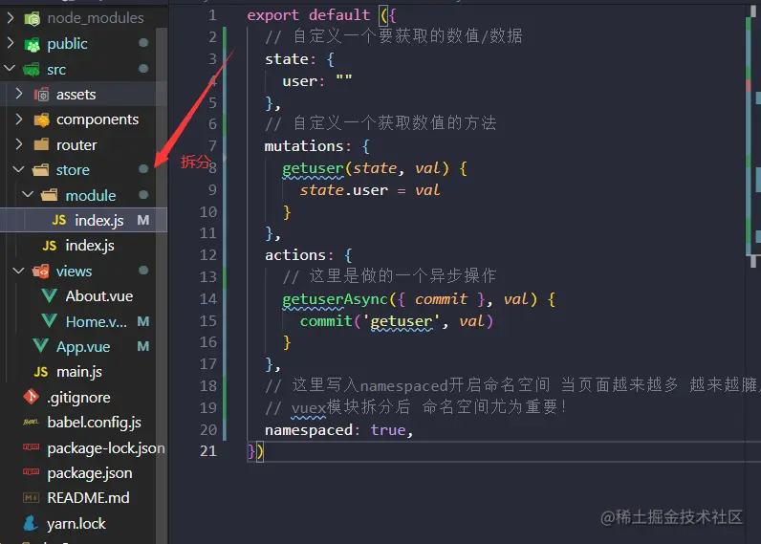The height and width of the screenshot is (544, 761).
Task: Click the modified dot on store folder
Action: [143, 168]
